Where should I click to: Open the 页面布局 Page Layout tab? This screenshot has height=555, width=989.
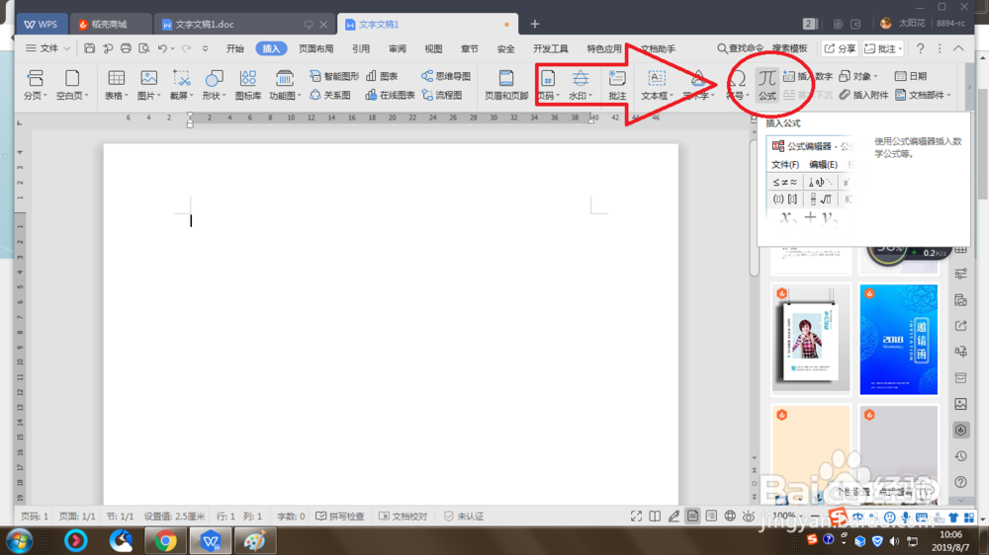[316, 48]
